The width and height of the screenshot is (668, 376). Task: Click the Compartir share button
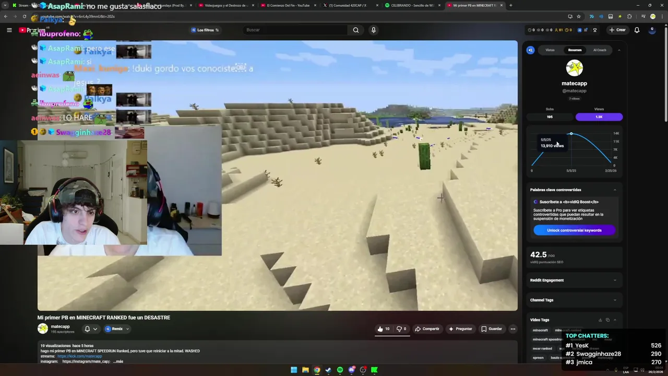point(427,329)
